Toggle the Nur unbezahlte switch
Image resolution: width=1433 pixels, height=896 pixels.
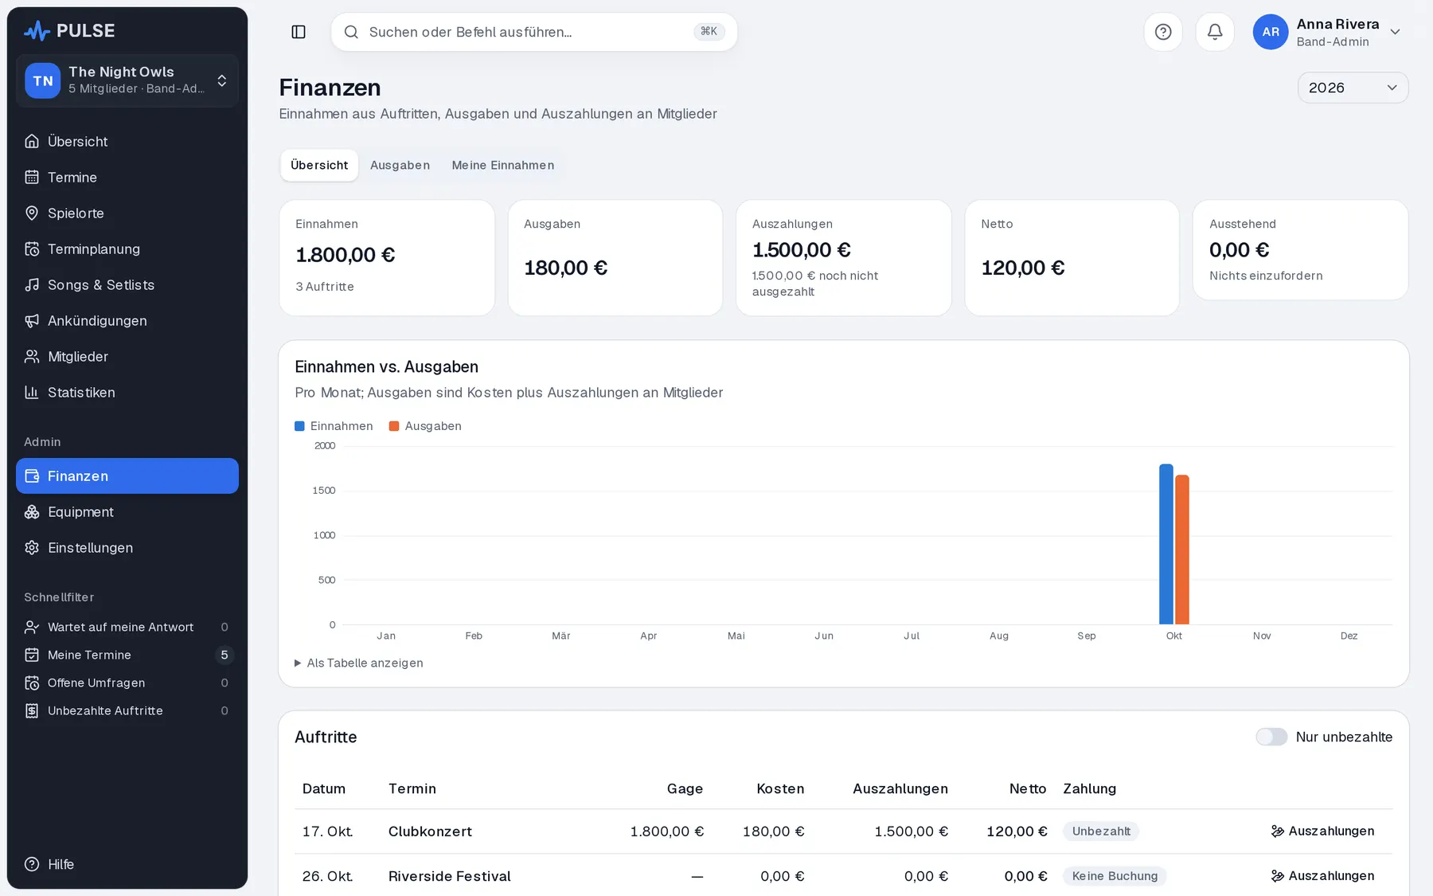1271,737
